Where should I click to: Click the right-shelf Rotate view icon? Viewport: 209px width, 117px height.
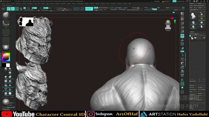pyautogui.click(x=182, y=71)
